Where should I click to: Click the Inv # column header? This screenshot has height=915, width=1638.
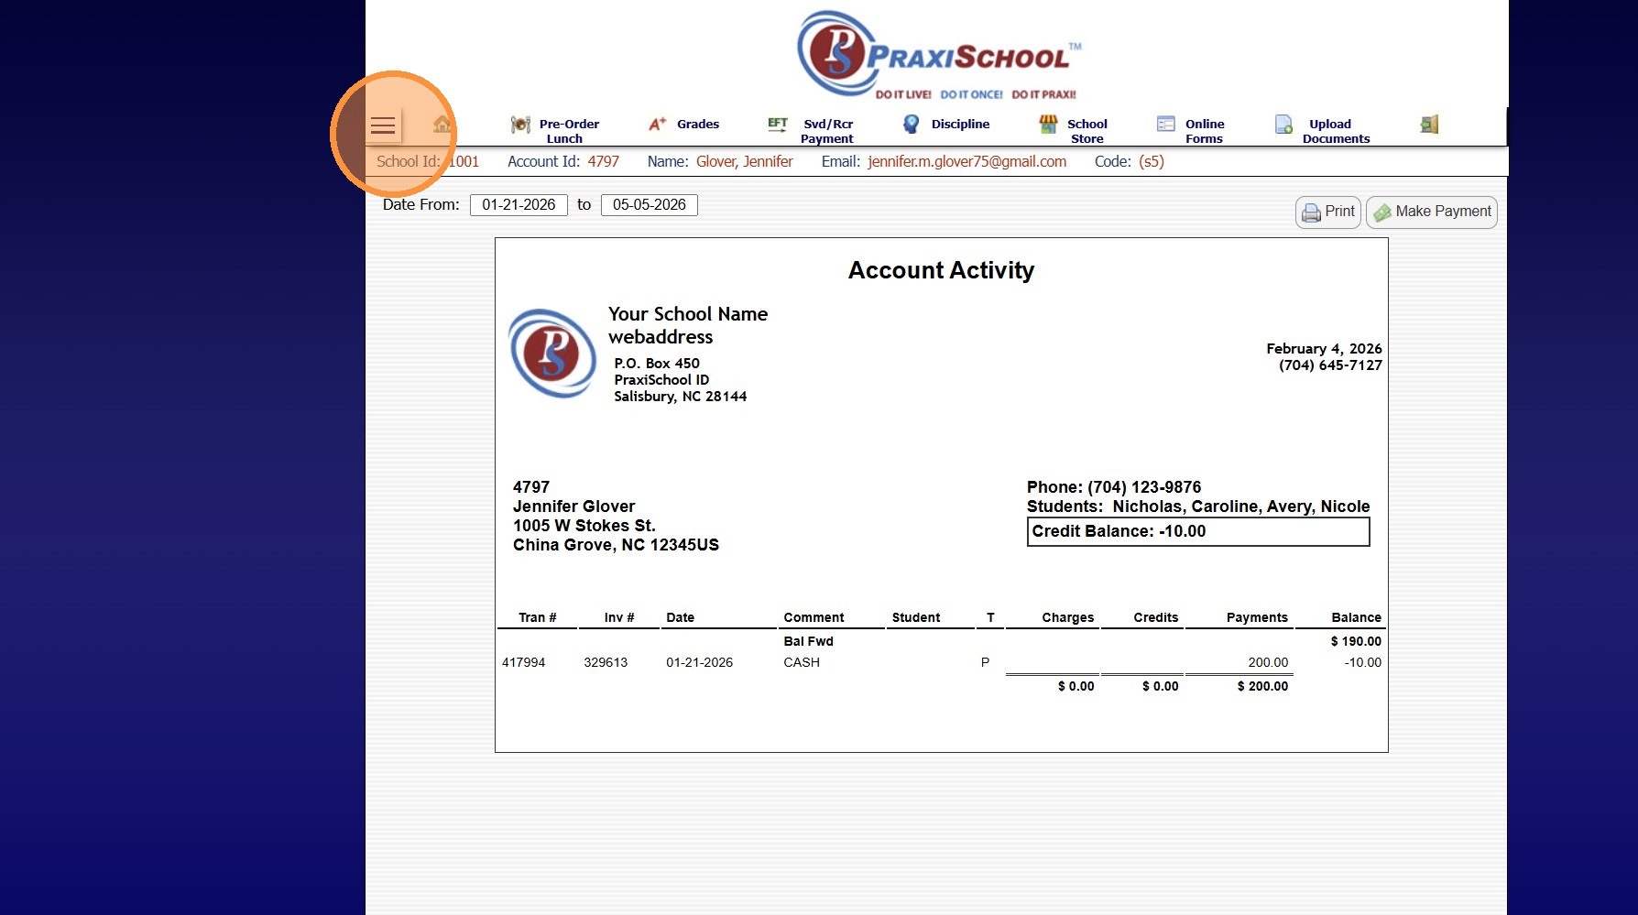[619, 618]
